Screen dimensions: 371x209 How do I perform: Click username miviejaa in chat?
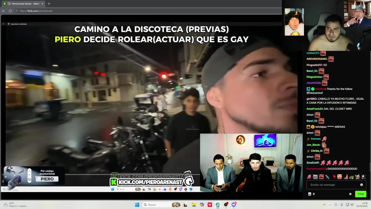[320, 127]
